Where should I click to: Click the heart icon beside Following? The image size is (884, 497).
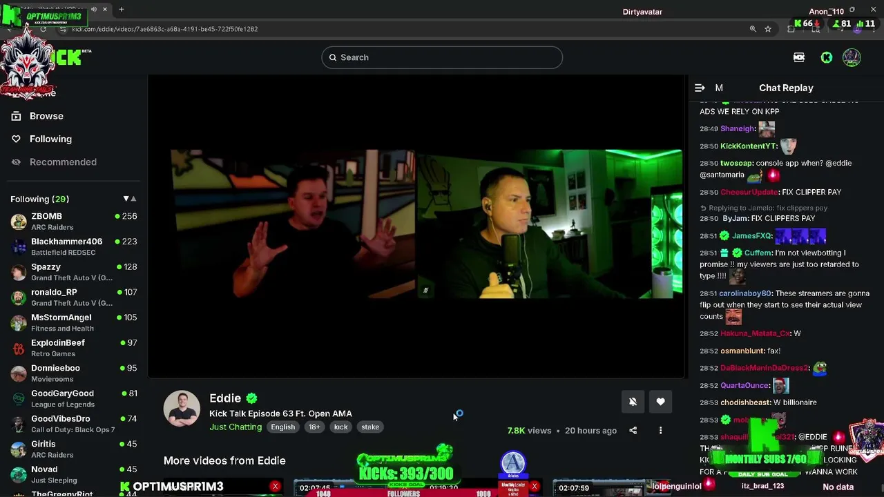coord(16,139)
